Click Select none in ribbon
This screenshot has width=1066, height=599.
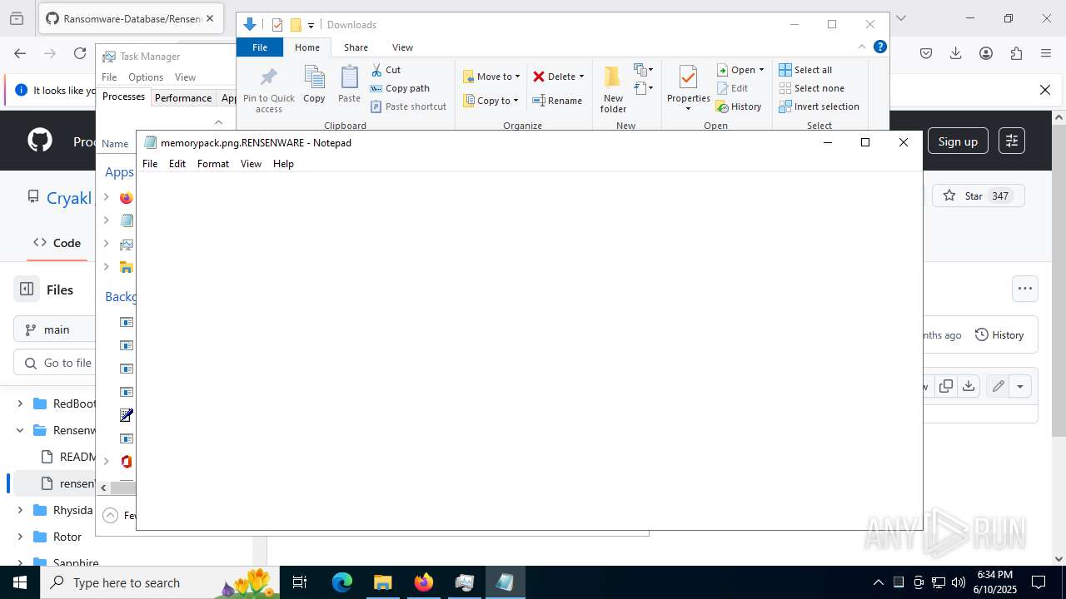coord(811,88)
